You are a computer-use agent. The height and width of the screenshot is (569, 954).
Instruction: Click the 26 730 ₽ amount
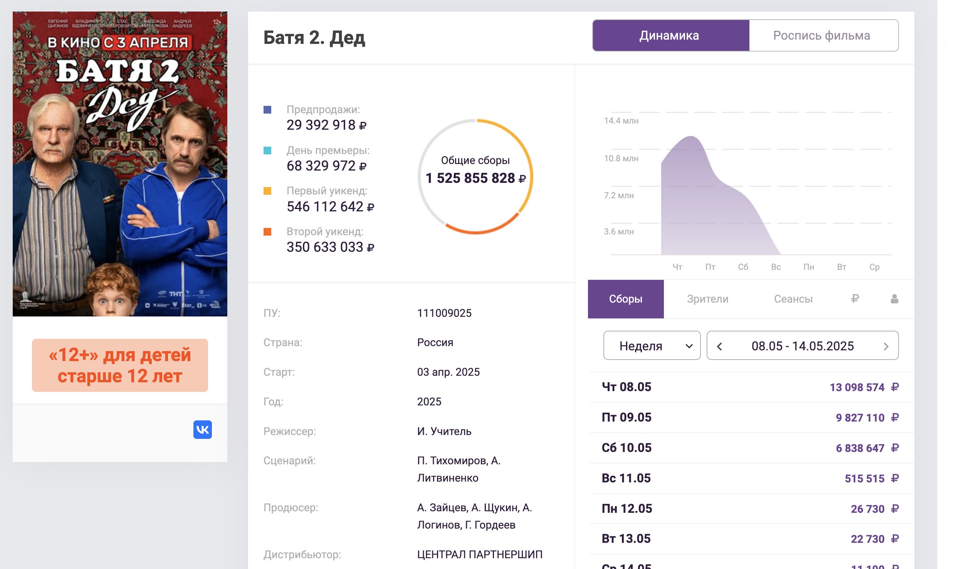point(875,509)
